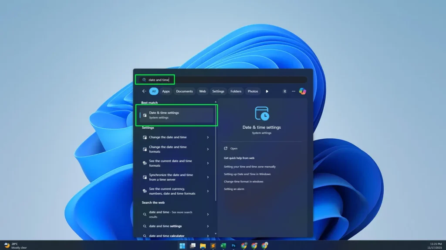Switch to the Folders filter tab
446x250 pixels.
click(236, 91)
